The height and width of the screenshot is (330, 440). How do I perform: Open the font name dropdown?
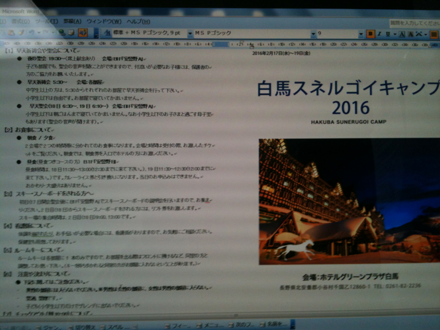312,34
